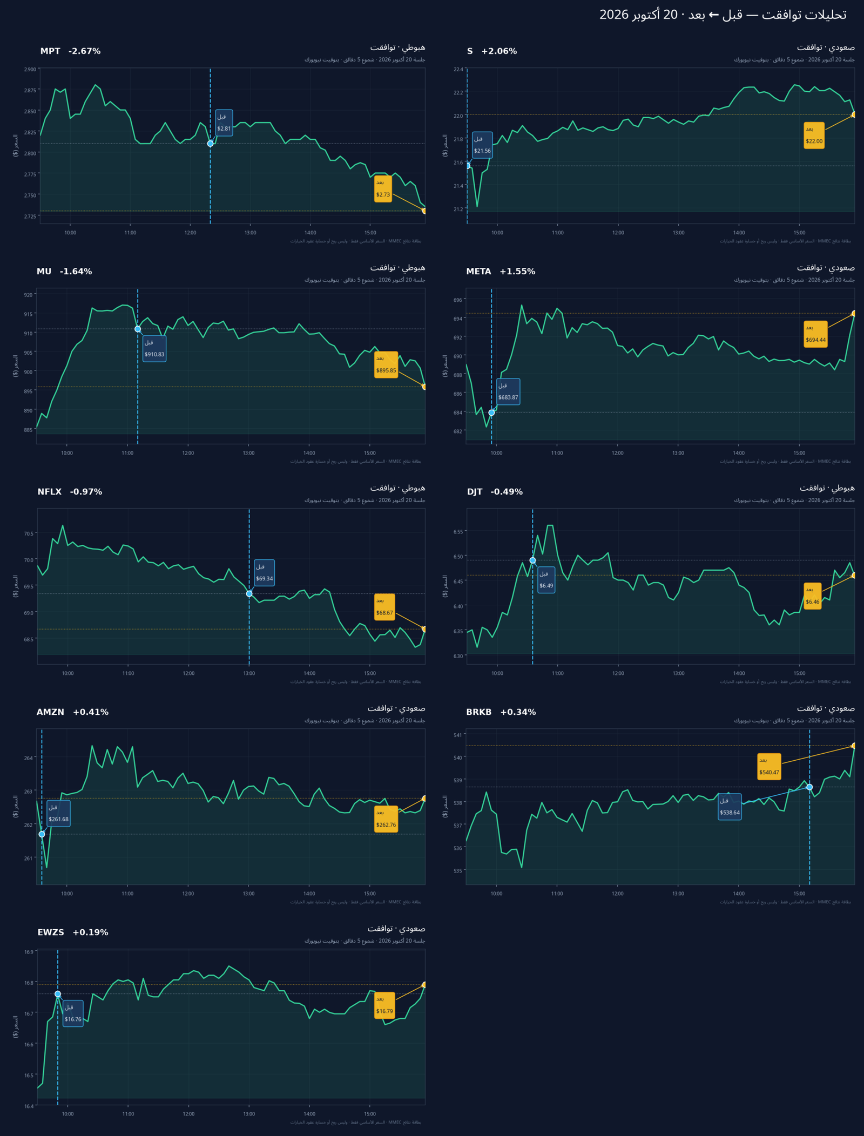Click the blue entry dot on NFLX chart

click(x=249, y=593)
